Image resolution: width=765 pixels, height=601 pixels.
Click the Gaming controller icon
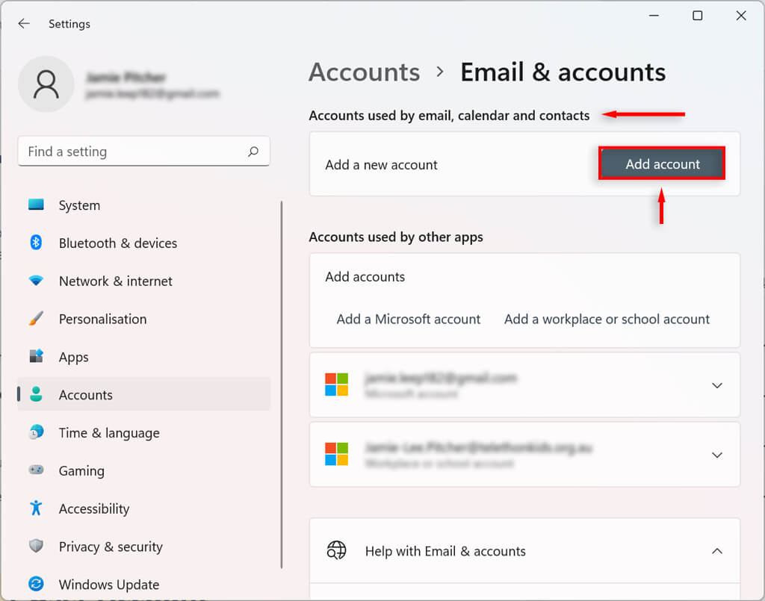click(x=36, y=470)
